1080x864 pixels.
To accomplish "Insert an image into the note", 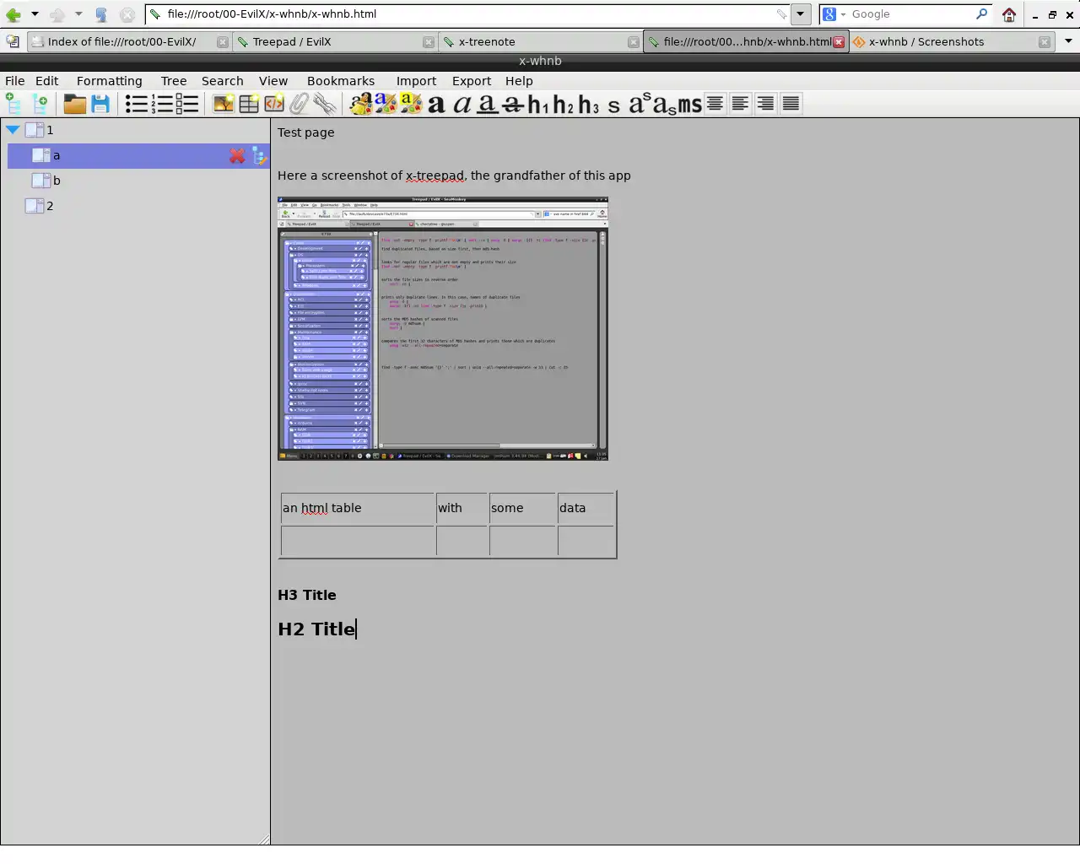I will (x=224, y=104).
